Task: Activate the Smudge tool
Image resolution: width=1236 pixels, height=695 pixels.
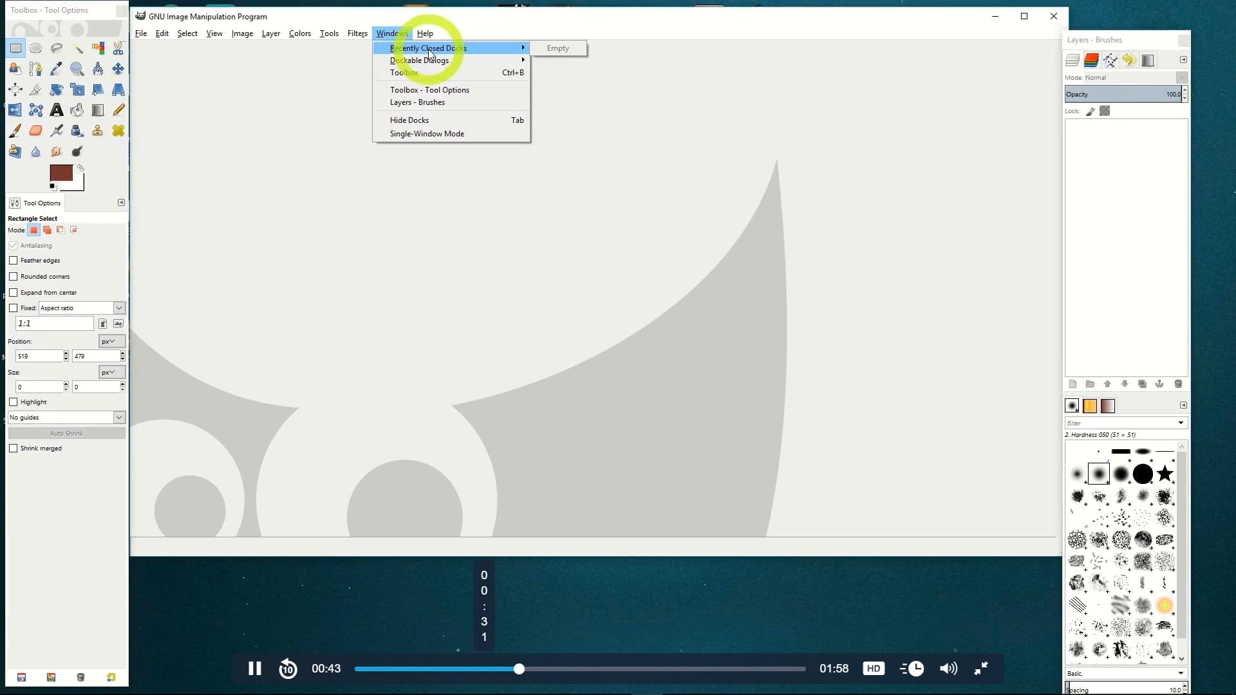Action: pyautogui.click(x=57, y=151)
